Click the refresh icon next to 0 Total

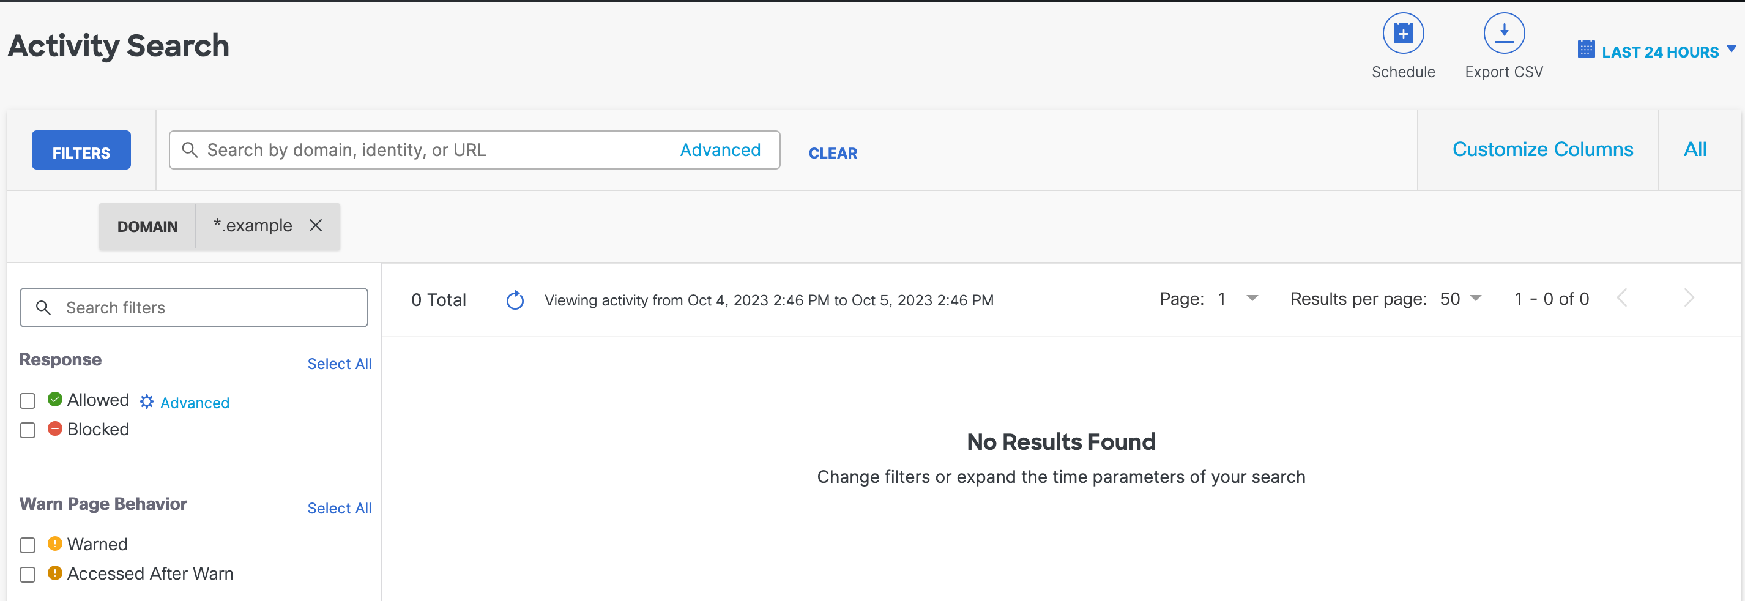(x=515, y=300)
